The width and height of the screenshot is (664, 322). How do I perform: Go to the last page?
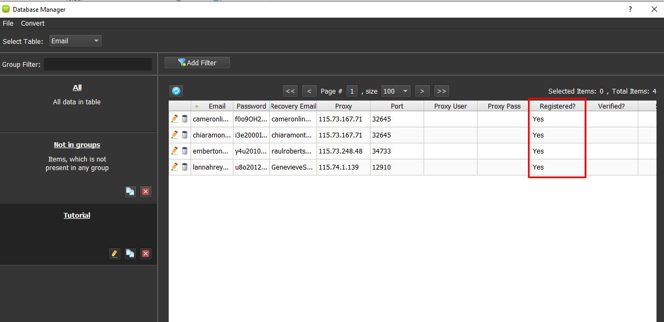441,91
